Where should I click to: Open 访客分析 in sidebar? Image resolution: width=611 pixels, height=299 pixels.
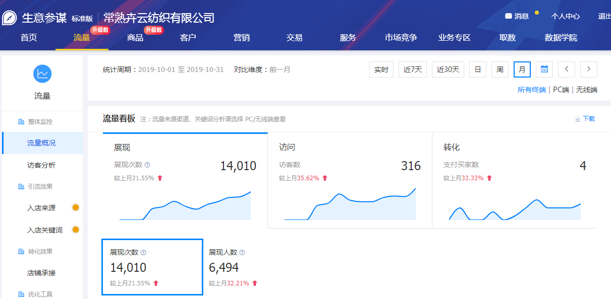42,165
